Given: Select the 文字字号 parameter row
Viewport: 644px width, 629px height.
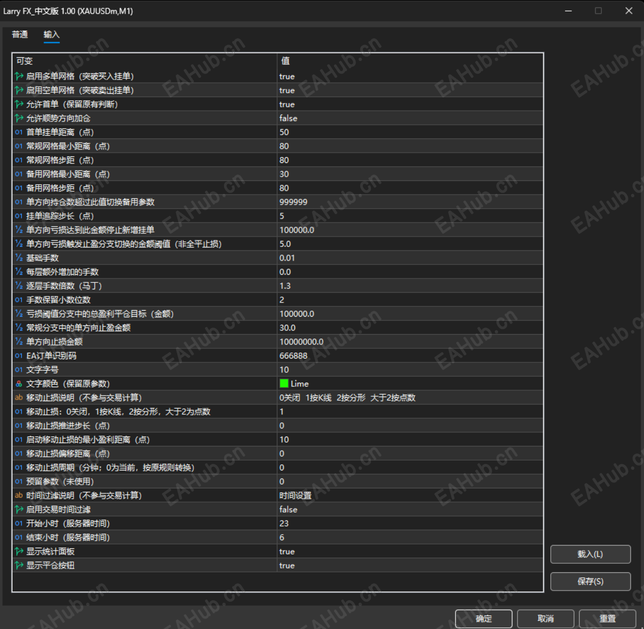Looking at the screenshot, I should 278,370.
